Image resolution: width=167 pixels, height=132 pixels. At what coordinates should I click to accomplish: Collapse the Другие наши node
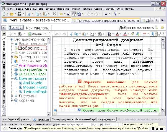coord(12,79)
